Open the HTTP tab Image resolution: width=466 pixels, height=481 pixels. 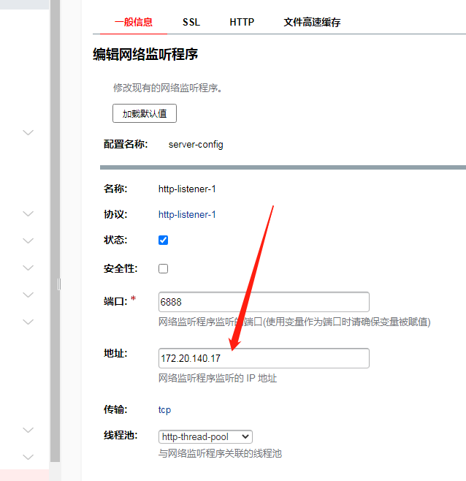point(242,22)
